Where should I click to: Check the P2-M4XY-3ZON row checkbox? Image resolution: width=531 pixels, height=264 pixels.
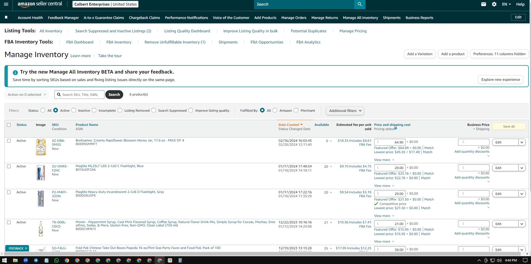point(9,192)
